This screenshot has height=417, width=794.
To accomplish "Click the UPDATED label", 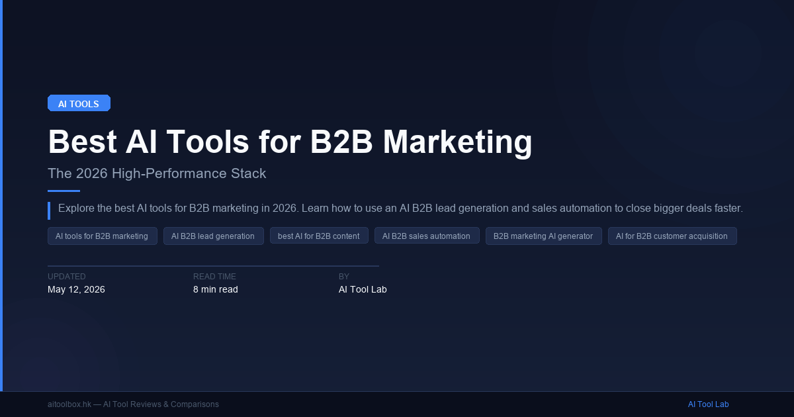I will click(67, 277).
